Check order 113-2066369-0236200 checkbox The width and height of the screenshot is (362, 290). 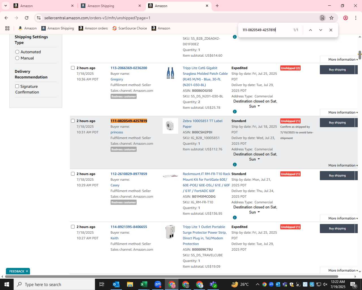pyautogui.click(x=73, y=68)
